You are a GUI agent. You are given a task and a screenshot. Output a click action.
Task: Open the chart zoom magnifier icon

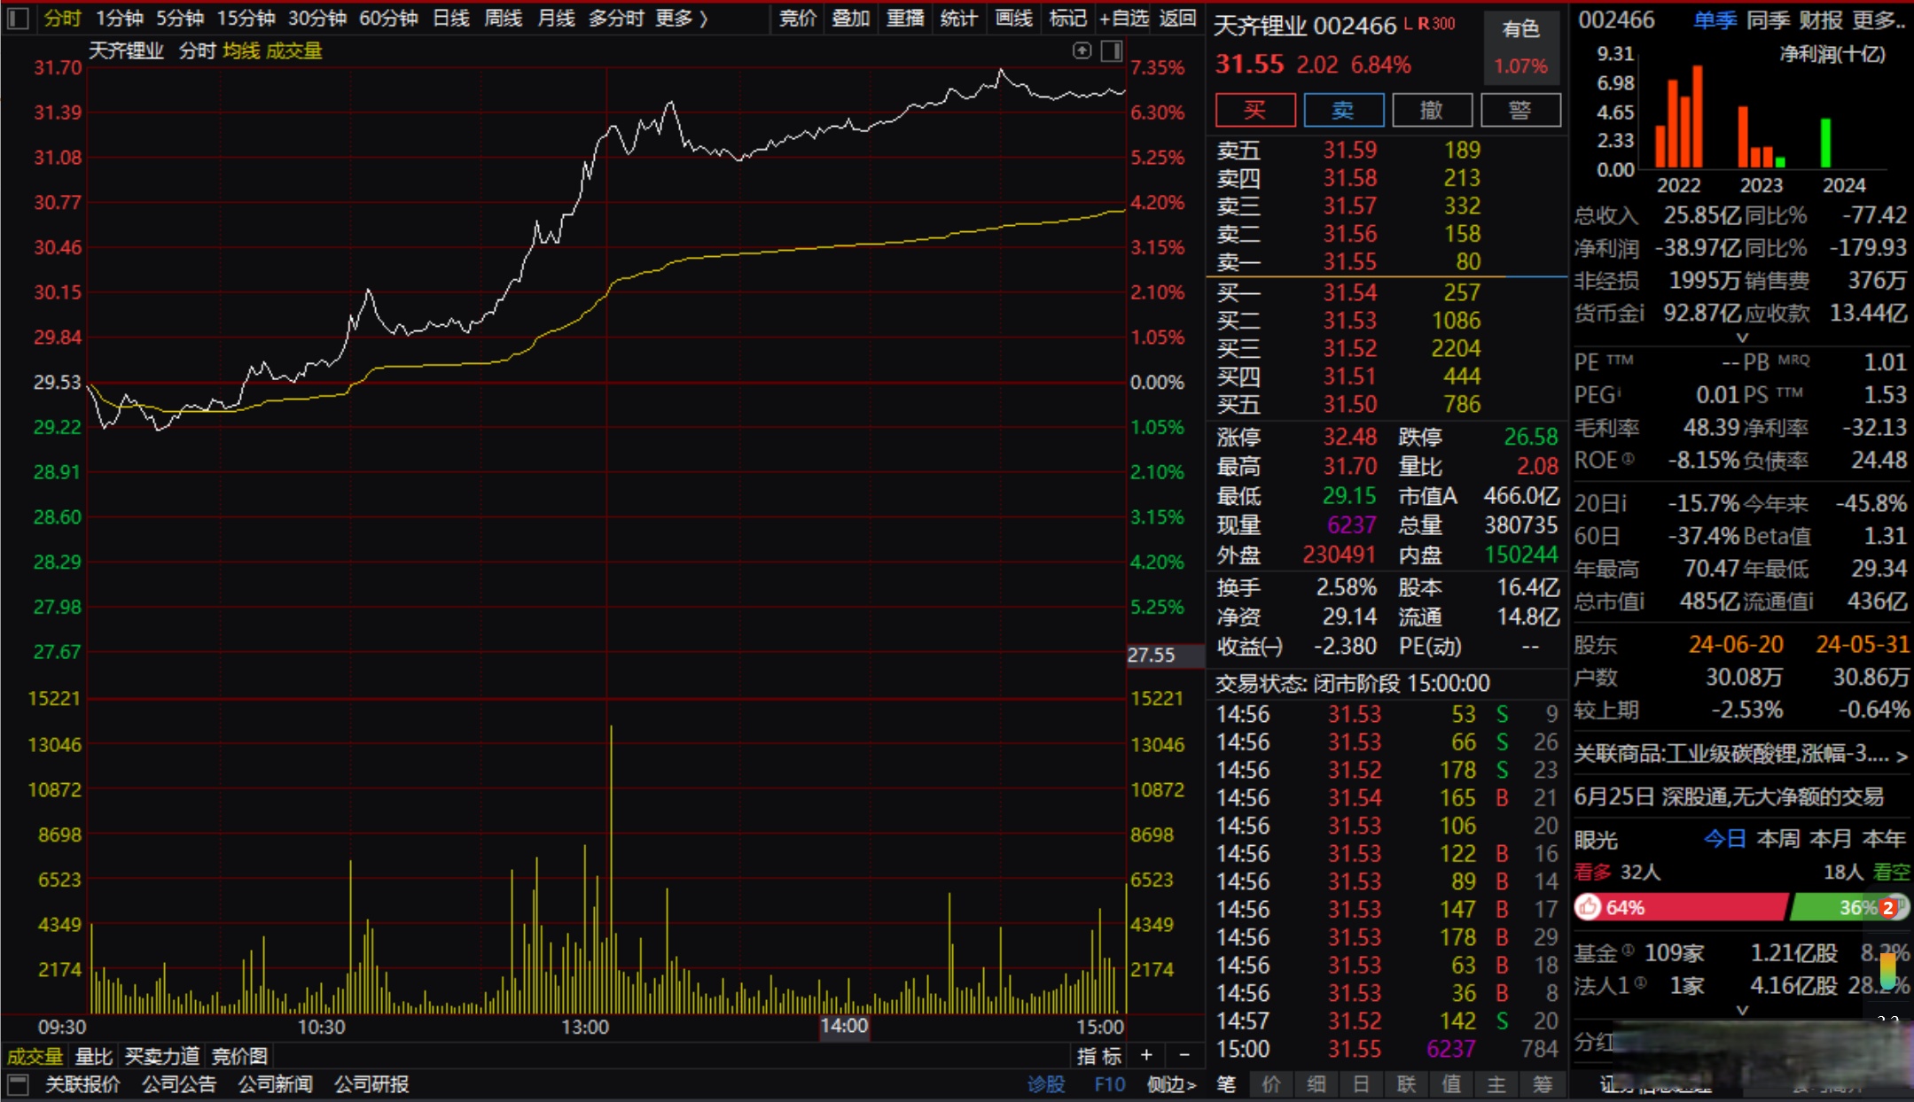pos(1082,51)
